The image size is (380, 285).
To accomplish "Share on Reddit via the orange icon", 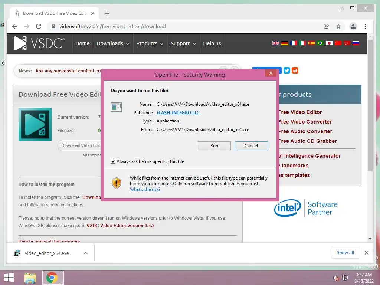I will pyautogui.click(x=295, y=71).
